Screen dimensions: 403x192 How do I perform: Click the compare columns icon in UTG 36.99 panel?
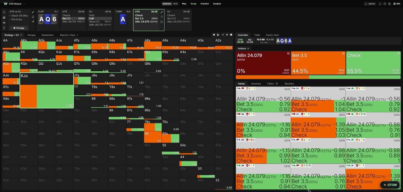coord(162,22)
